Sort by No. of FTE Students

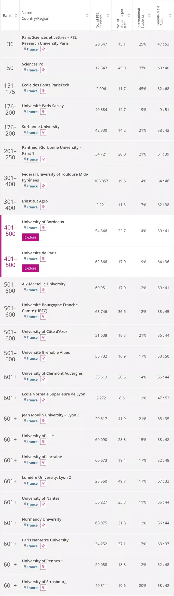(x=108, y=16)
